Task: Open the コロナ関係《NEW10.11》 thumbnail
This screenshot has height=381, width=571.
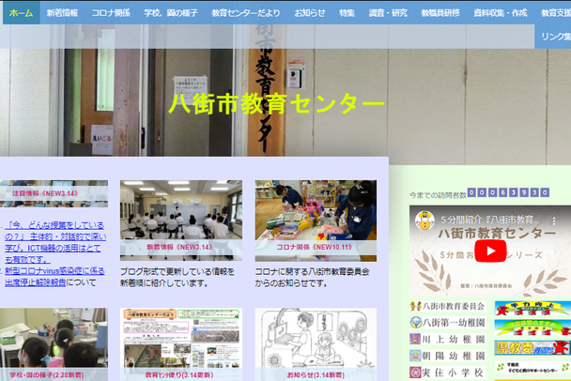Action: coord(316,221)
